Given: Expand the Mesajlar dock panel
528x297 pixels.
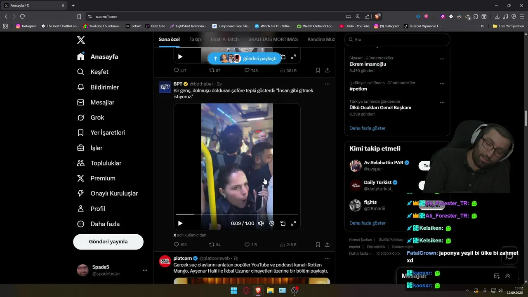Looking at the screenshot, I should pos(507,276).
